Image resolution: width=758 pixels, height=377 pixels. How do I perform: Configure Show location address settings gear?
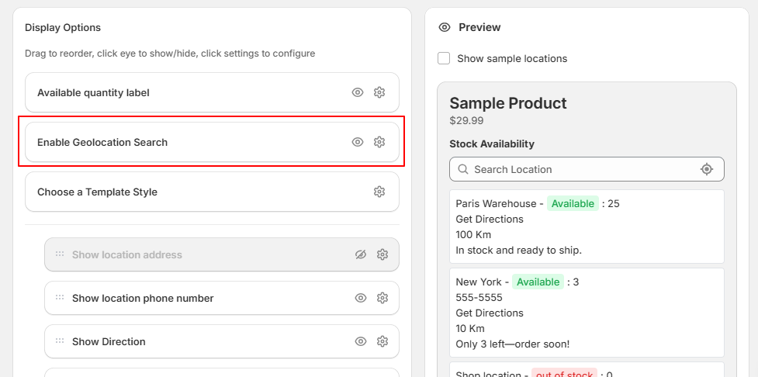382,254
